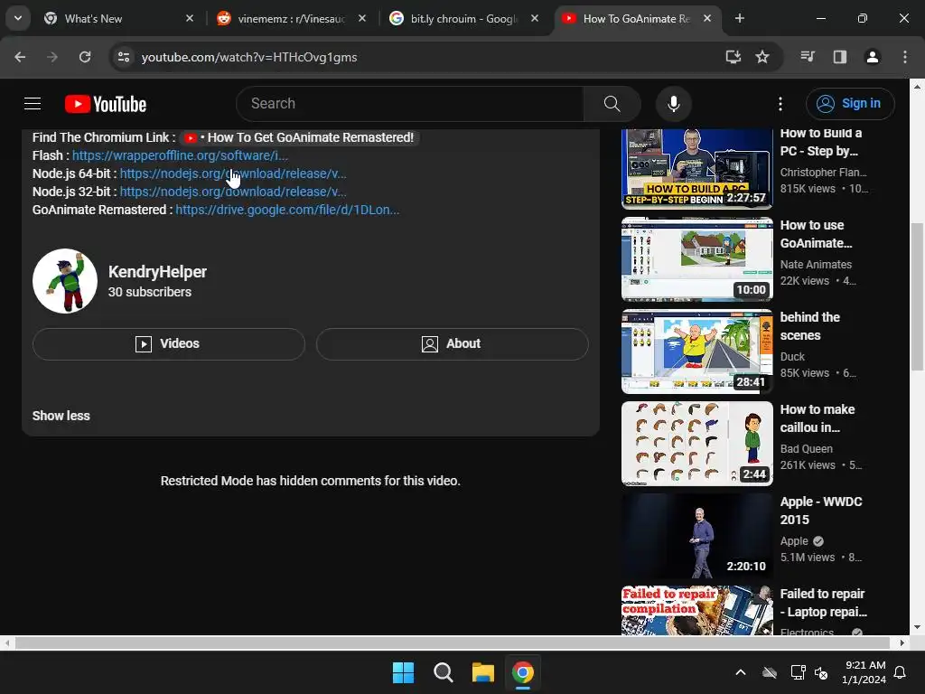
Task: Open How to use GoAnimate thumbnail
Action: 696,259
